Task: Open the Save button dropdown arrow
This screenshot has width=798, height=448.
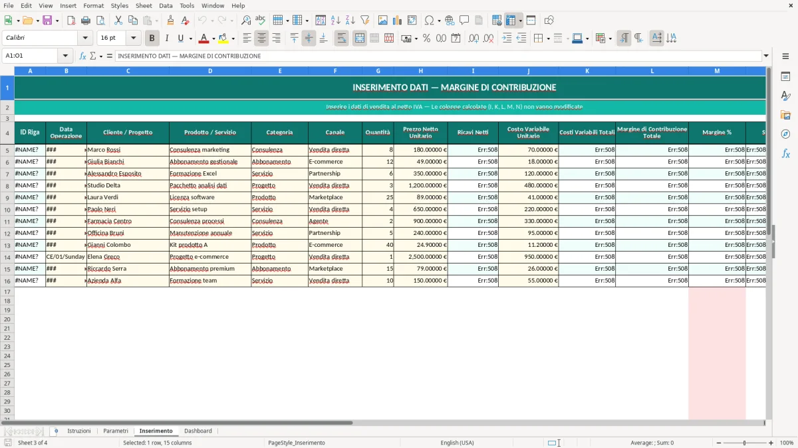Action: [x=57, y=20]
